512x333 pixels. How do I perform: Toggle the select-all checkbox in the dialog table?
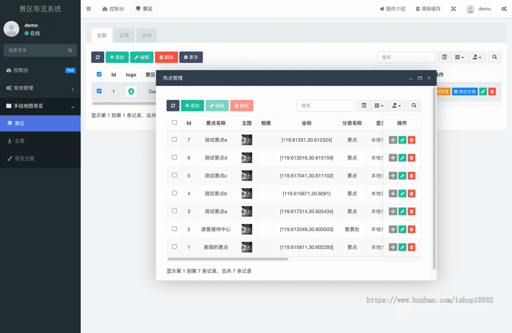tap(174, 122)
